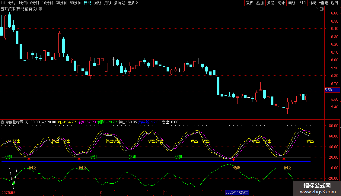Image resolution: width=341 pixels, height=196 pixels.
Task: Click the diamond icon at chart top right
Action: click(316, 9)
